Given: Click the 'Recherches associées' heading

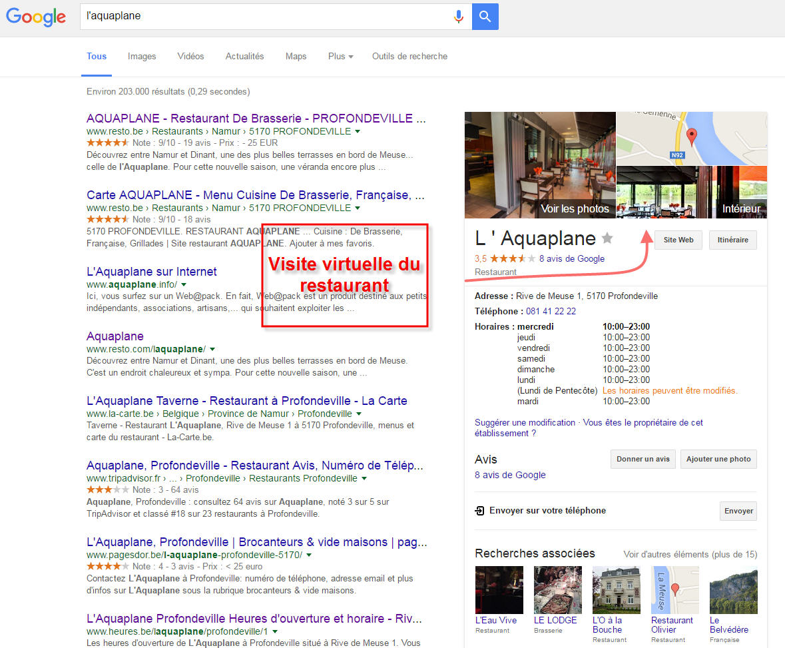Looking at the screenshot, I should point(535,553).
